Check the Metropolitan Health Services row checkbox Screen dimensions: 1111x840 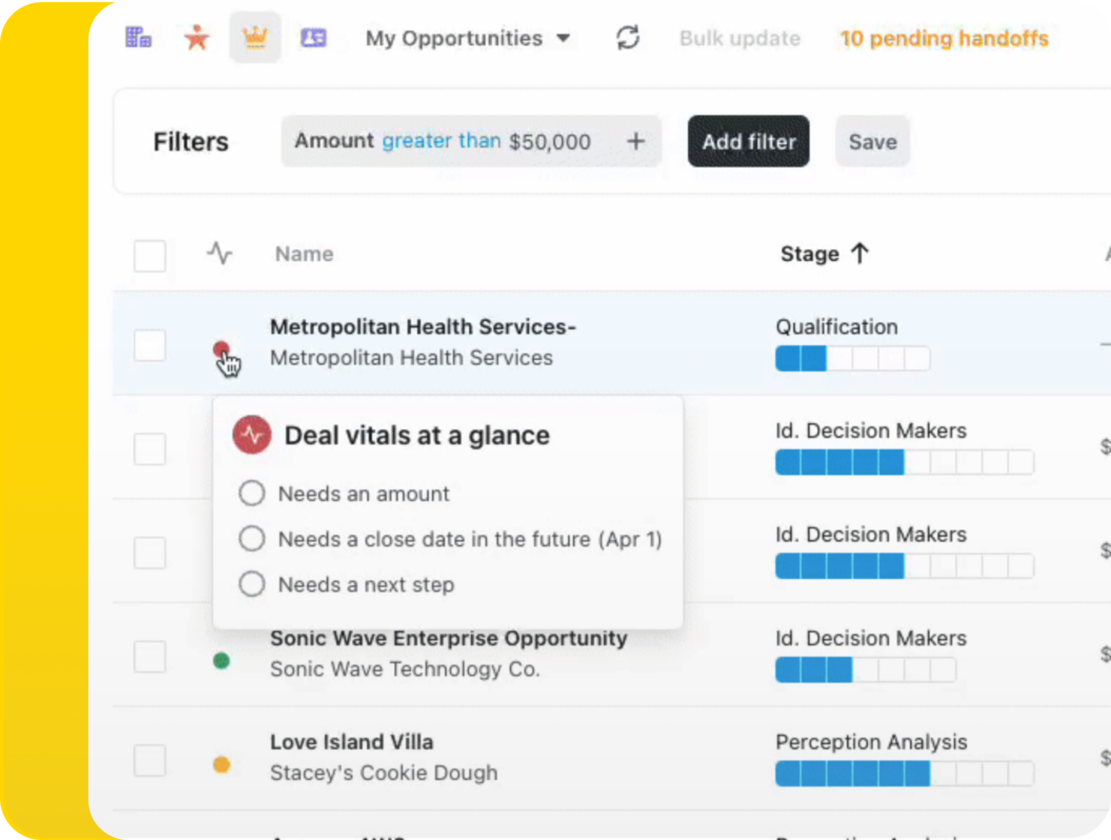tap(150, 346)
